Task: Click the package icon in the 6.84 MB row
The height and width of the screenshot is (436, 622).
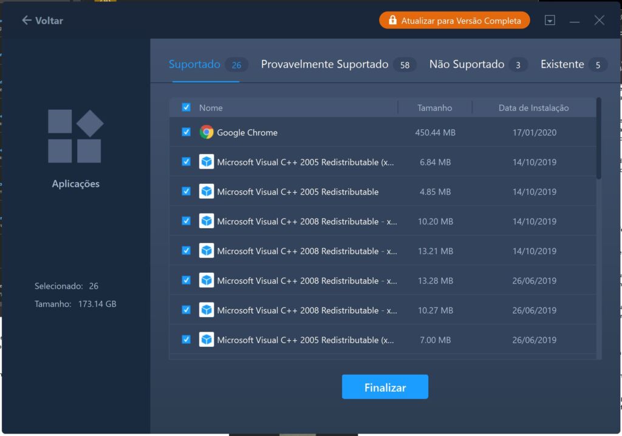Action: coord(207,161)
